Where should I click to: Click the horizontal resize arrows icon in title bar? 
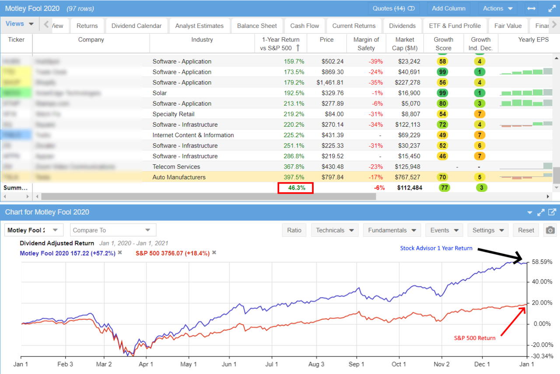(x=531, y=8)
